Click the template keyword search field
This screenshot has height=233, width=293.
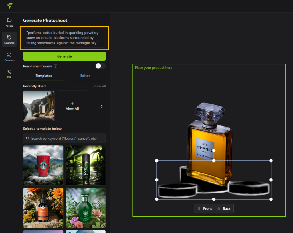click(x=64, y=138)
